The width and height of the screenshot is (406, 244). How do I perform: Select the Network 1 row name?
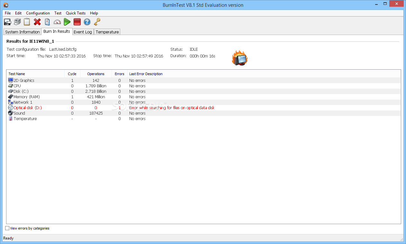[23, 102]
